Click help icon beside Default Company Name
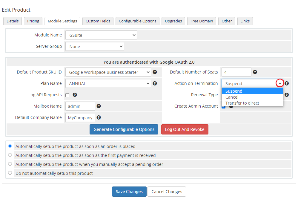The width and height of the screenshot is (298, 208). tap(99, 117)
